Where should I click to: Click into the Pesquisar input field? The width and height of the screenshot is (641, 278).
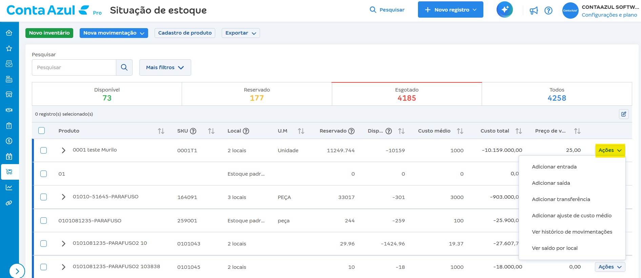(74, 67)
